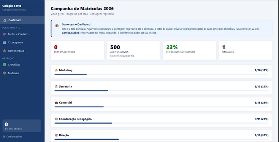279x142 pixels.
Task: Open the Dashboard menu item
Action: [22, 20]
